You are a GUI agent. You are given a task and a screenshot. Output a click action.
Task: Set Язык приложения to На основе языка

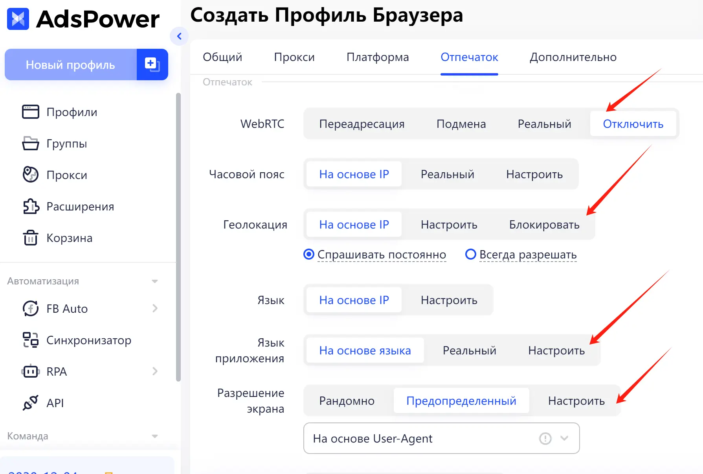click(365, 350)
